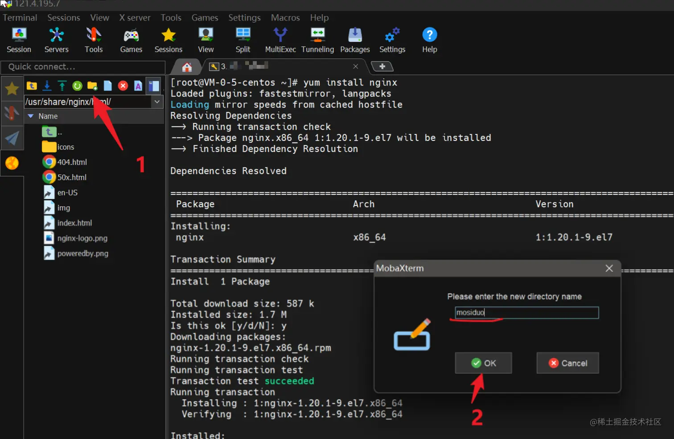Open the Sessions menu
Screen dimensions: 674x439
[x=64, y=17]
